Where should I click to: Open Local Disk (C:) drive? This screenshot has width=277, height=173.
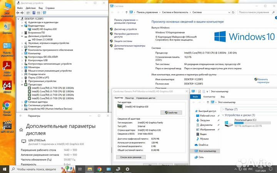[x=247, y=123]
